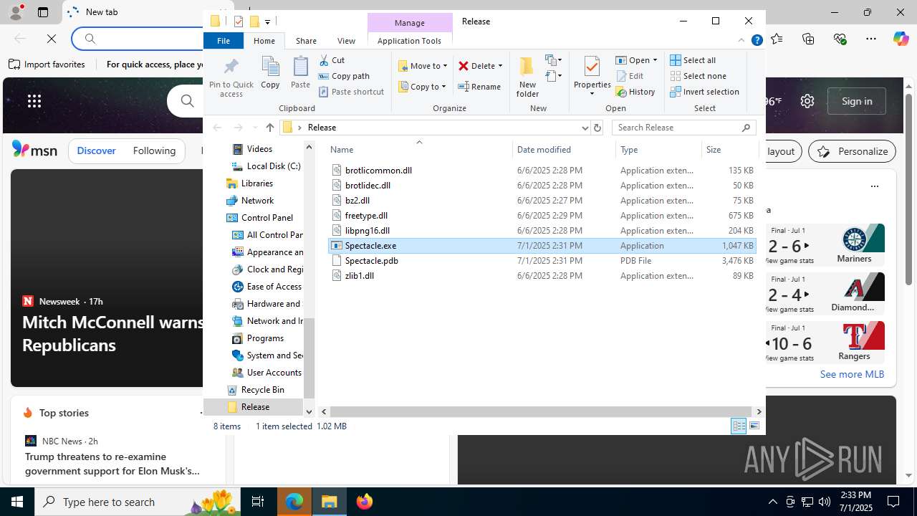
Task: Click Select none in ribbon
Action: point(698,76)
